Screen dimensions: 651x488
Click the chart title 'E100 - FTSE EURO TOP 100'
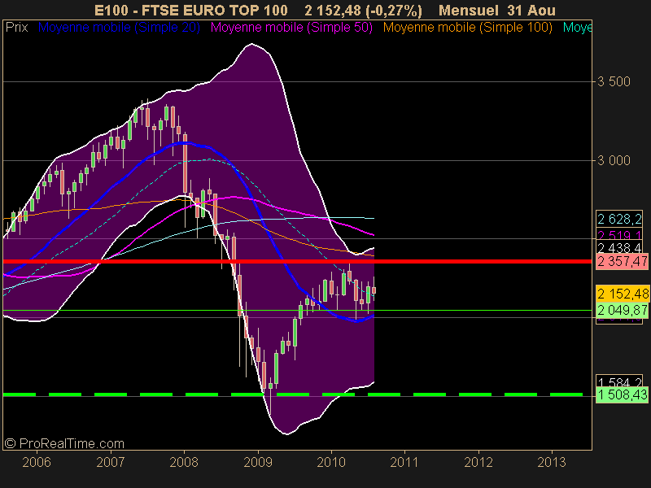pyautogui.click(x=191, y=10)
